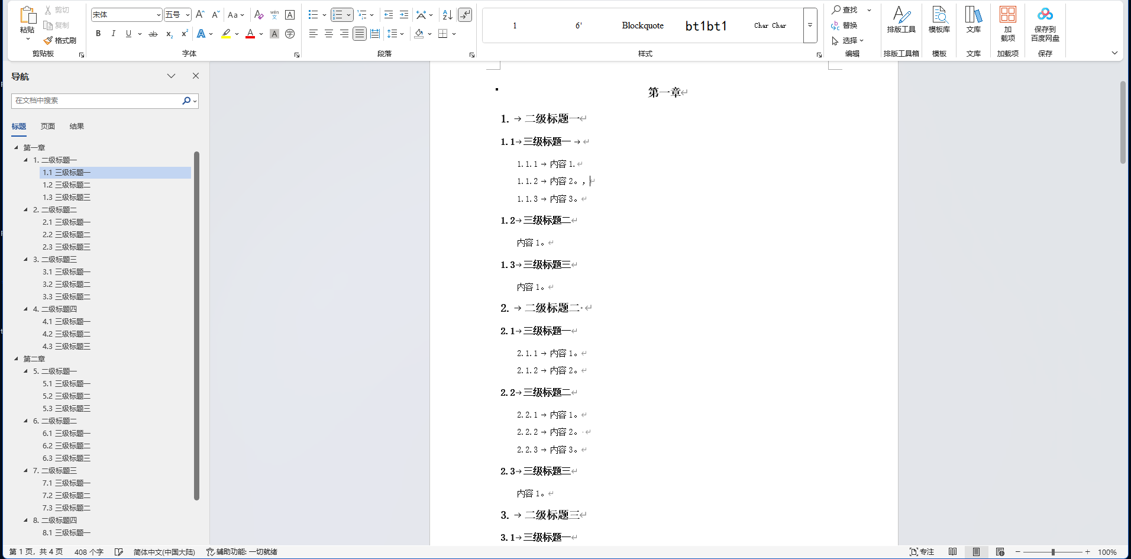Open the line spacing dropdown

point(395,34)
